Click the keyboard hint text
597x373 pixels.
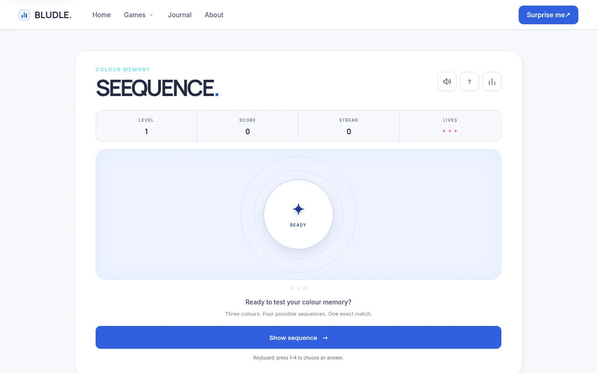point(298,358)
